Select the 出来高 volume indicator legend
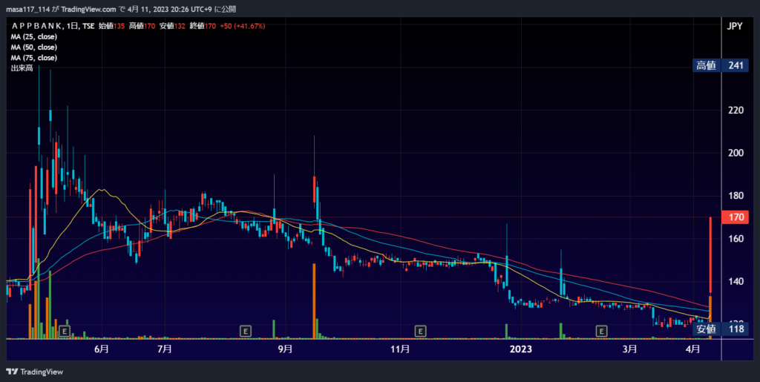Screen dimensions: 760x382 pos(22,68)
